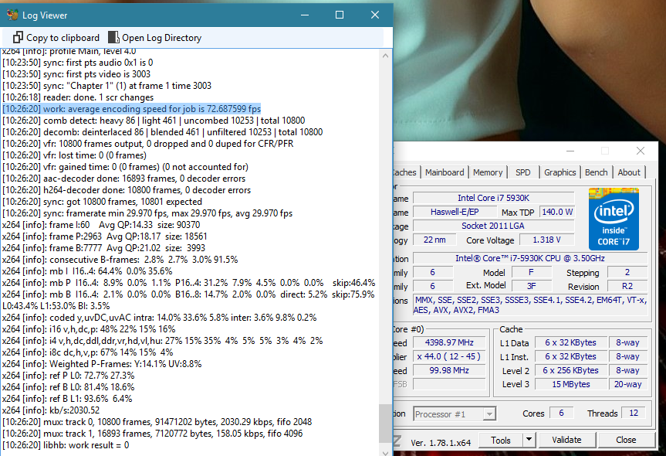This screenshot has height=456, width=666.
Task: Maximize the Log Viewer window
Action: click(x=340, y=15)
